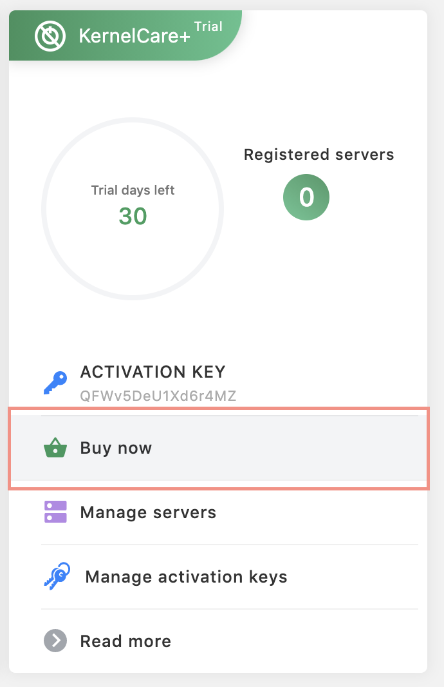Click the green zero badge for registered servers

(306, 197)
